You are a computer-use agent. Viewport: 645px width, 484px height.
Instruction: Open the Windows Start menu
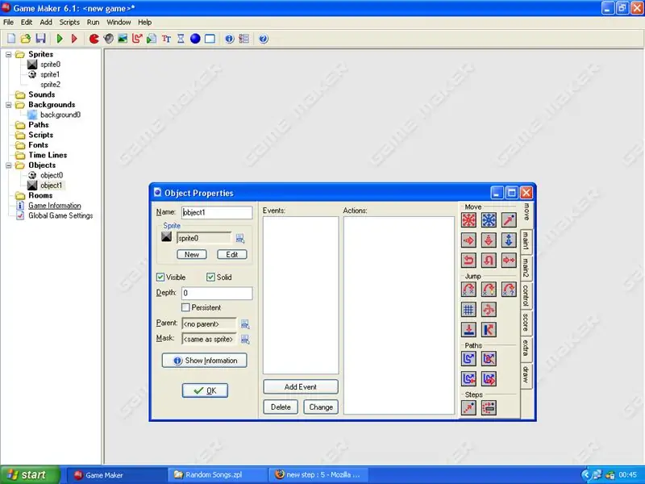tap(31, 475)
